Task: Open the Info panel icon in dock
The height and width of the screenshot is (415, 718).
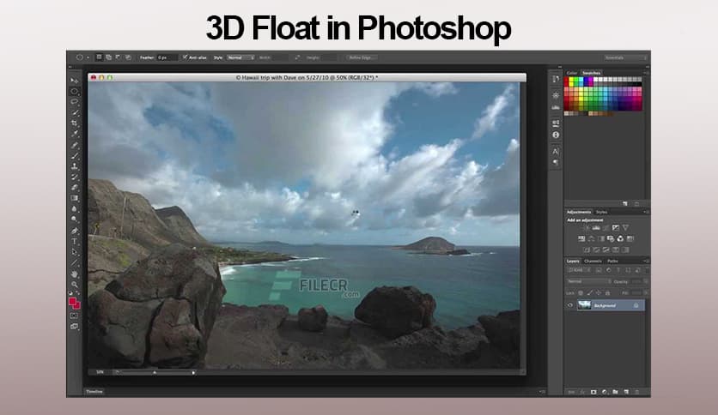Action: click(556, 135)
